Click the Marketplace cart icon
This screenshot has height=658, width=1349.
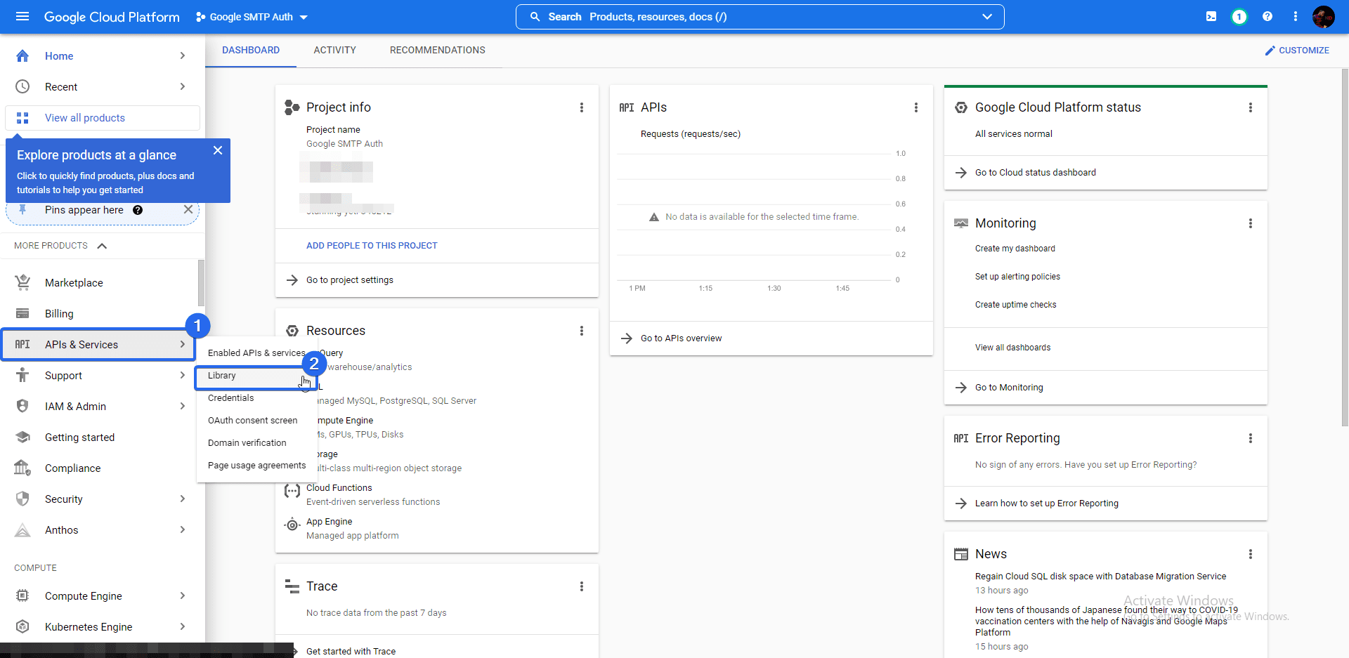(x=22, y=282)
